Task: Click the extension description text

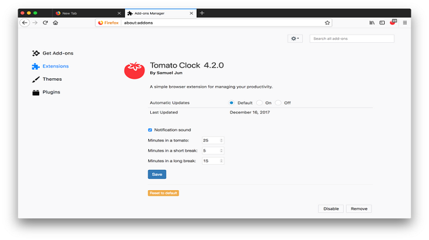Action: tap(211, 87)
